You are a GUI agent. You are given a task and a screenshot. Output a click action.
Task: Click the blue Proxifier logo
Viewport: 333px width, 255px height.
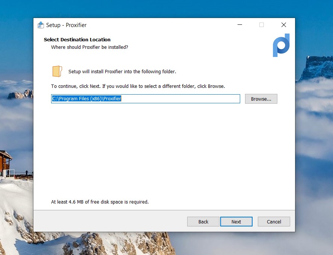(281, 45)
